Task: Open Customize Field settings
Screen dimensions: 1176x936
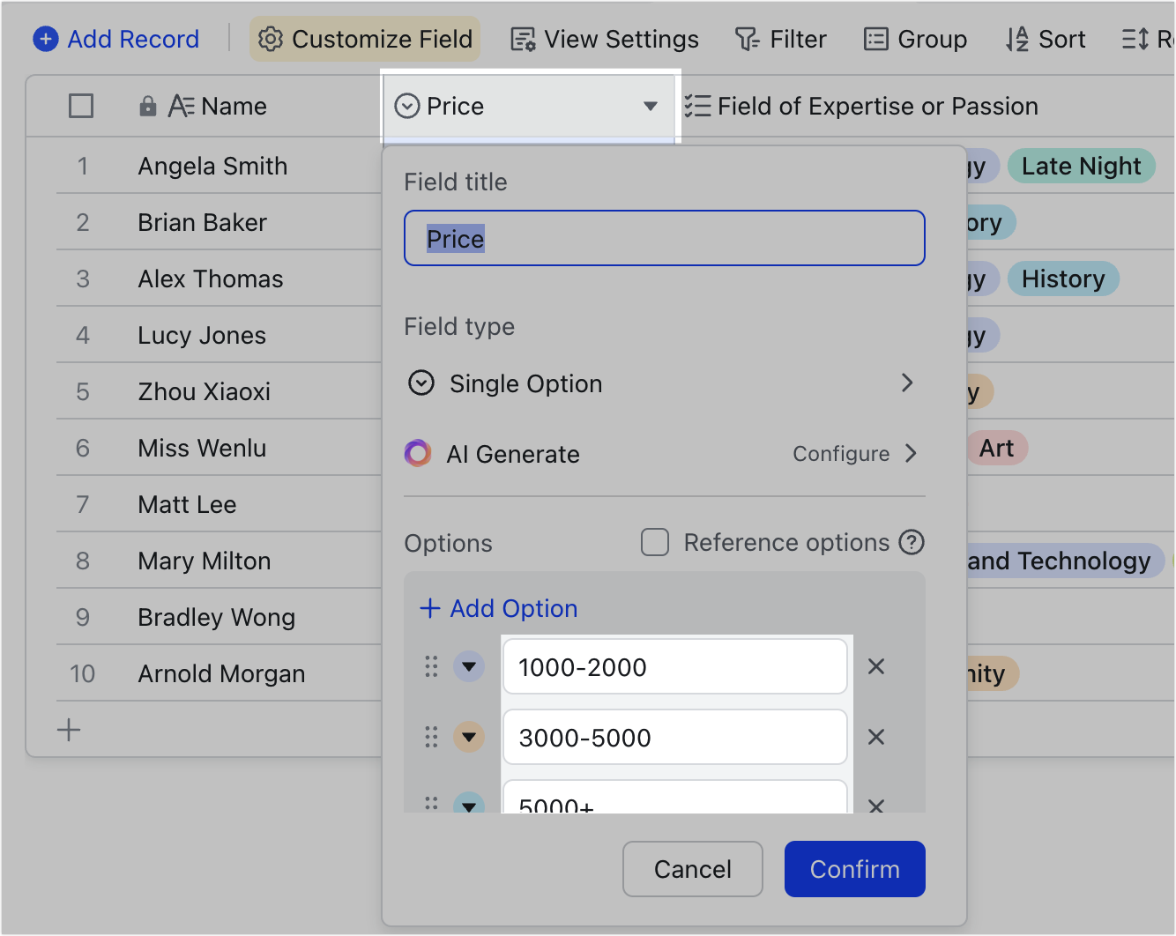Action: pos(365,39)
